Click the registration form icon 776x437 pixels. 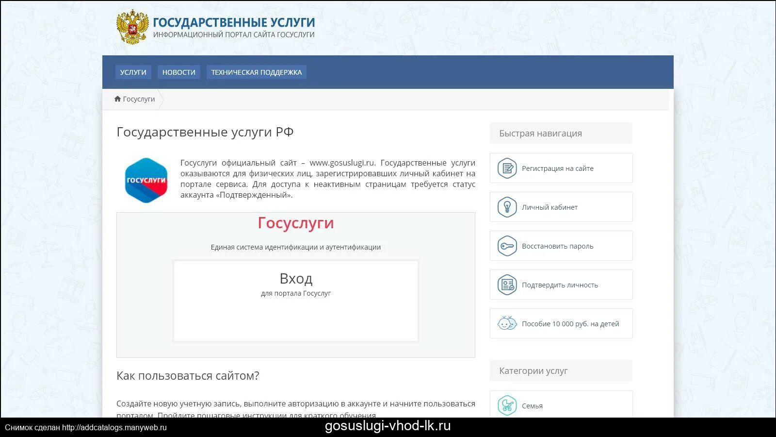(x=507, y=168)
